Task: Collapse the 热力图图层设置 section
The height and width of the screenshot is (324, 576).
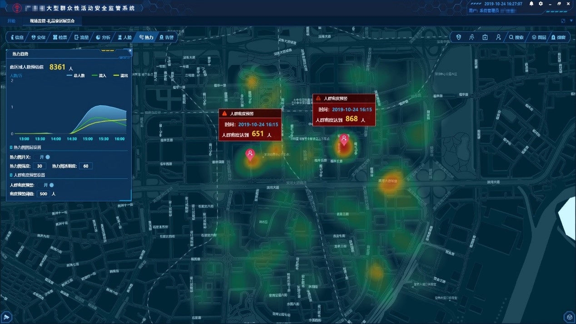Action: point(11,147)
